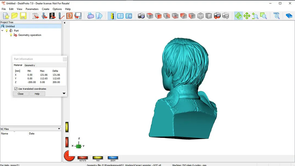Screen dimensions: 295x166
Task: Click the green XYZ orientation cube
Action: 79,146
